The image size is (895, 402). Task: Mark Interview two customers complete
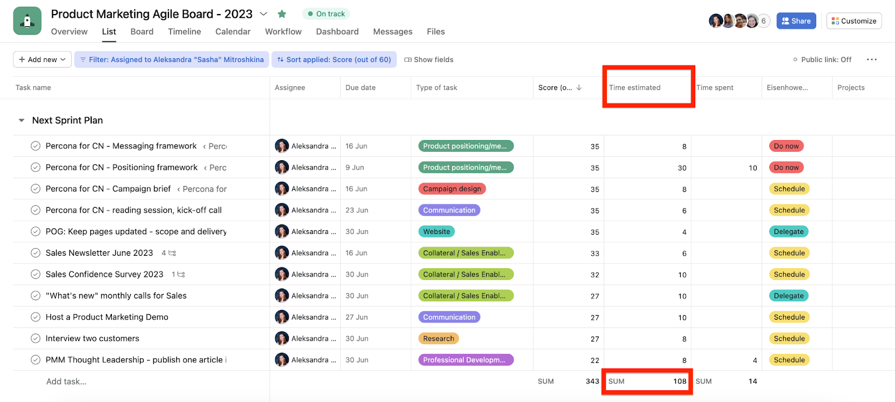tap(35, 338)
